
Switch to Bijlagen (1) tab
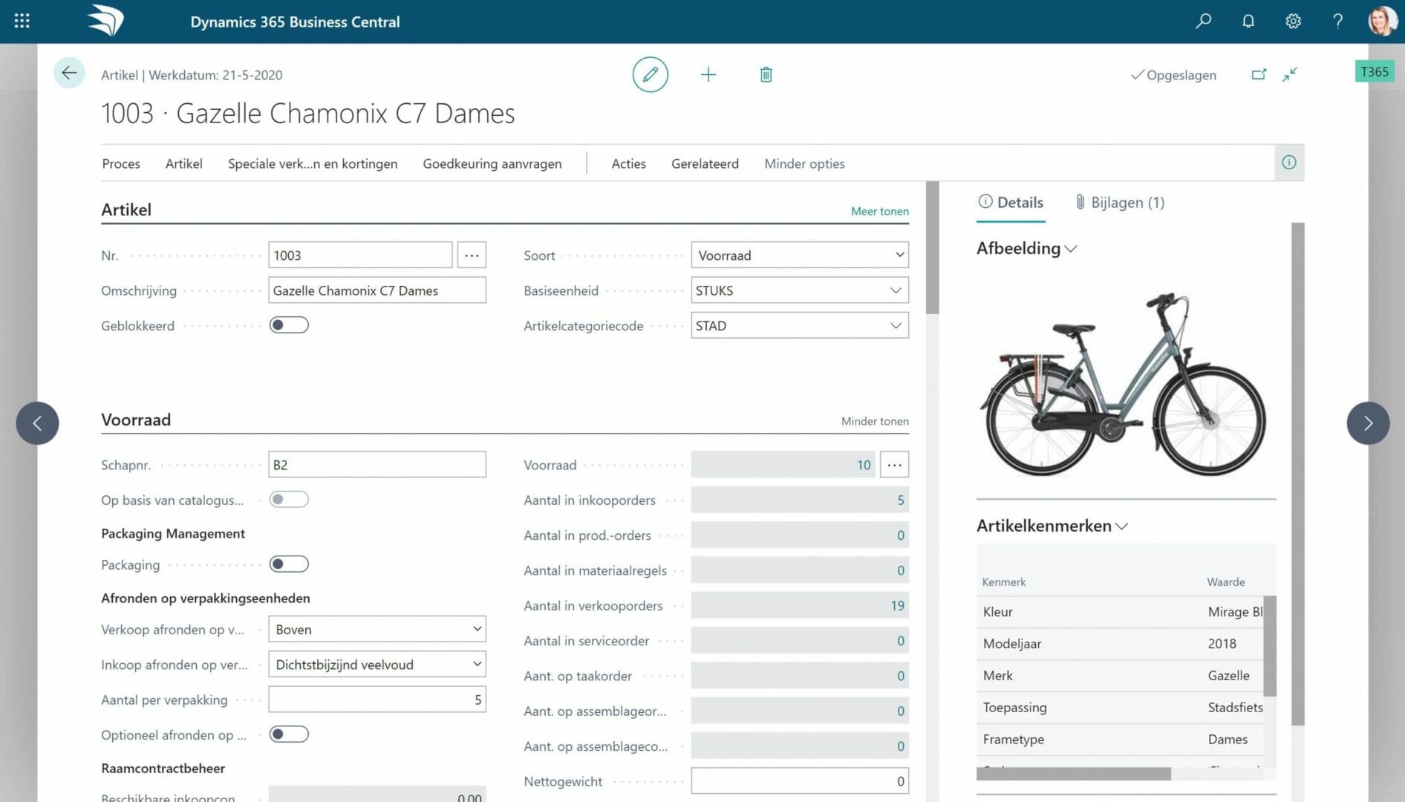(x=1120, y=202)
